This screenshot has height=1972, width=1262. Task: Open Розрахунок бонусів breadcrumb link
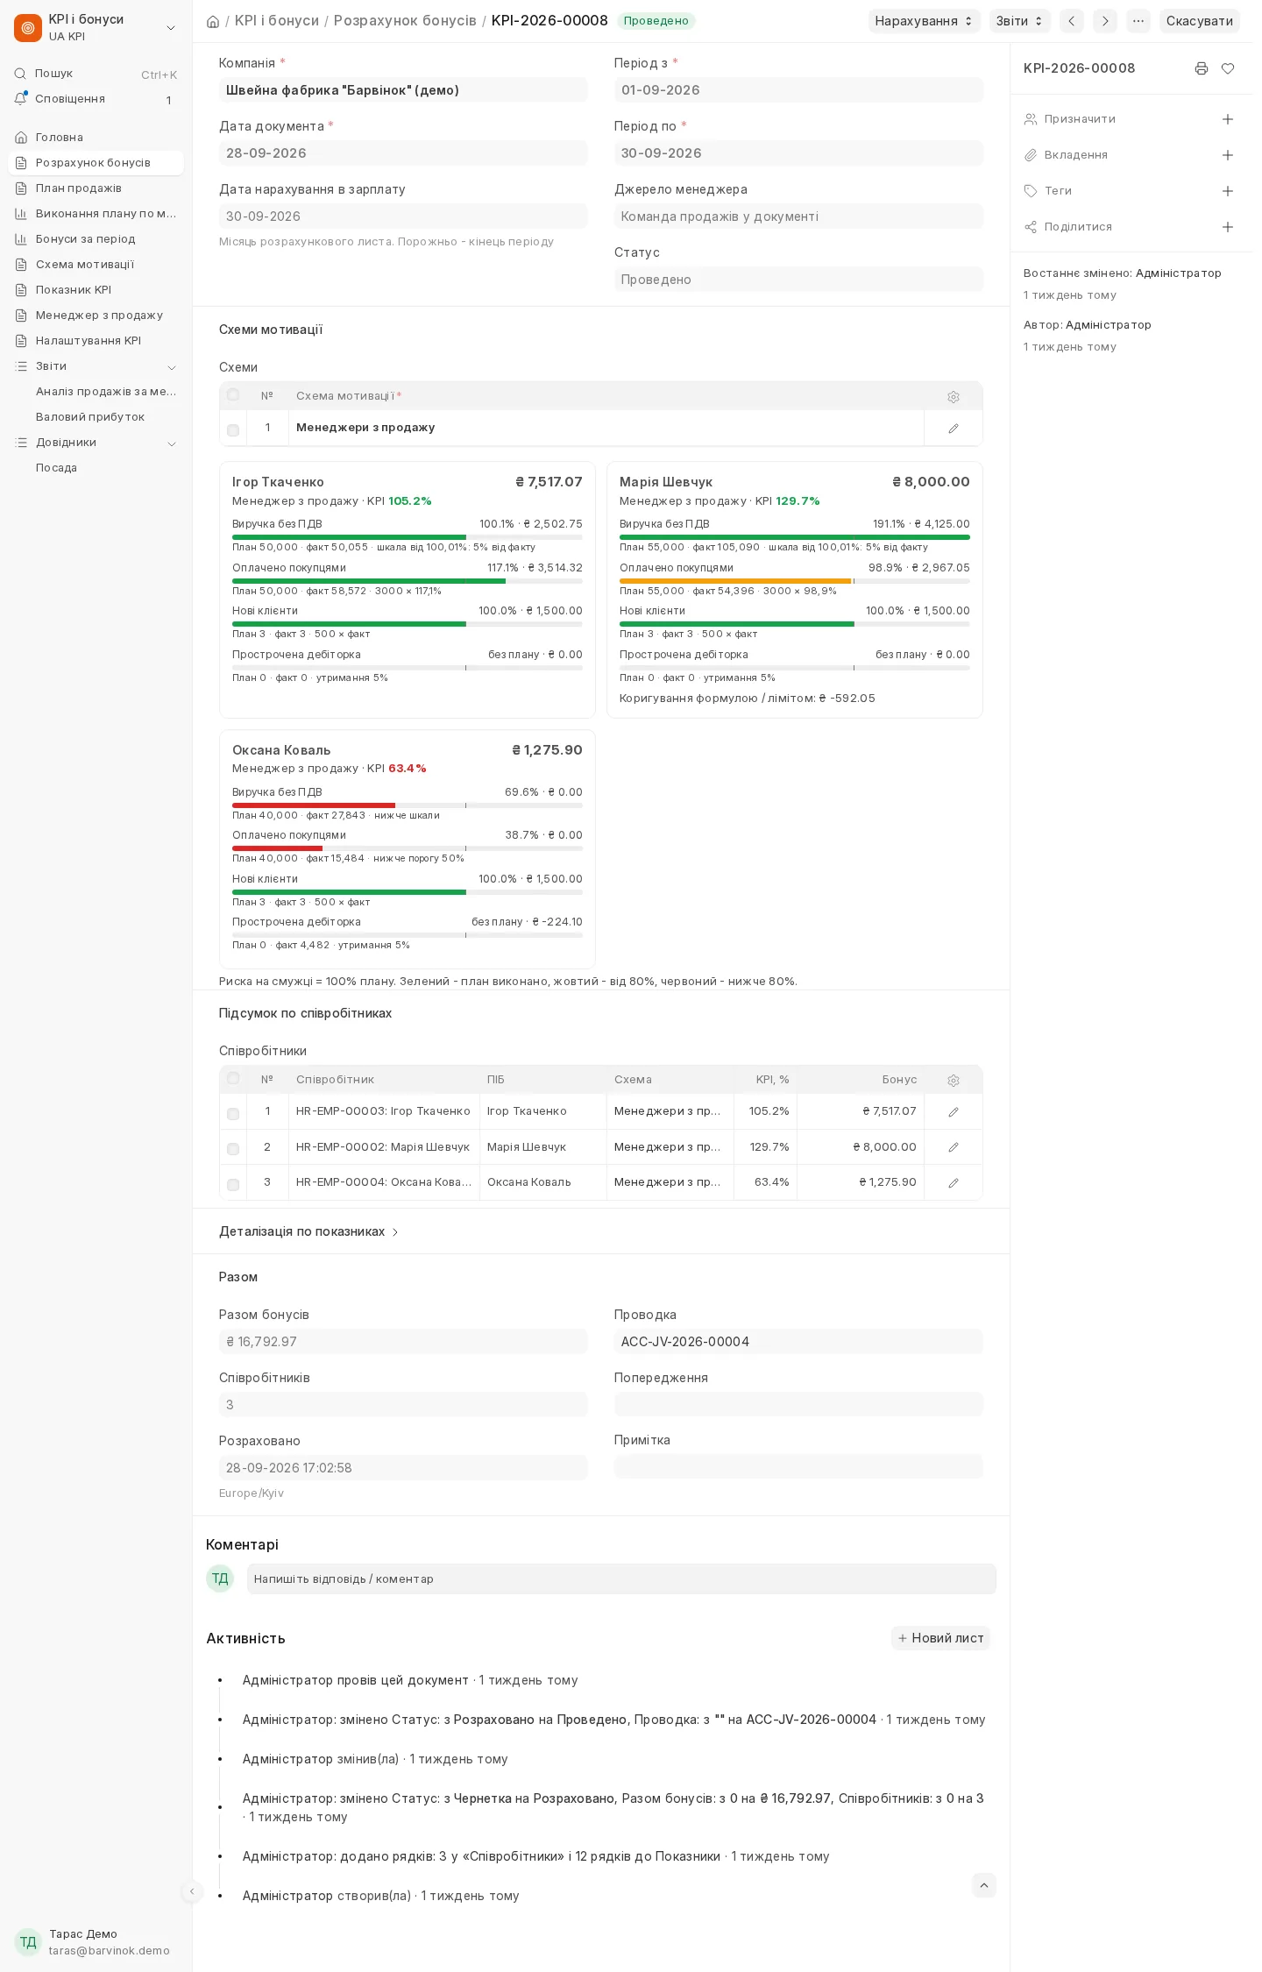click(405, 20)
